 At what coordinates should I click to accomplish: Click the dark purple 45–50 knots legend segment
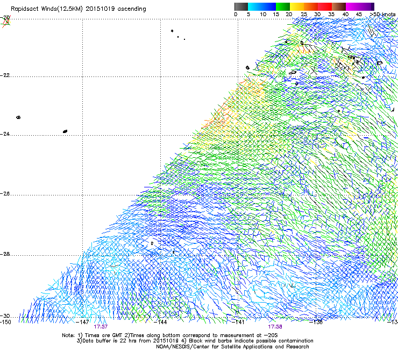367,6
